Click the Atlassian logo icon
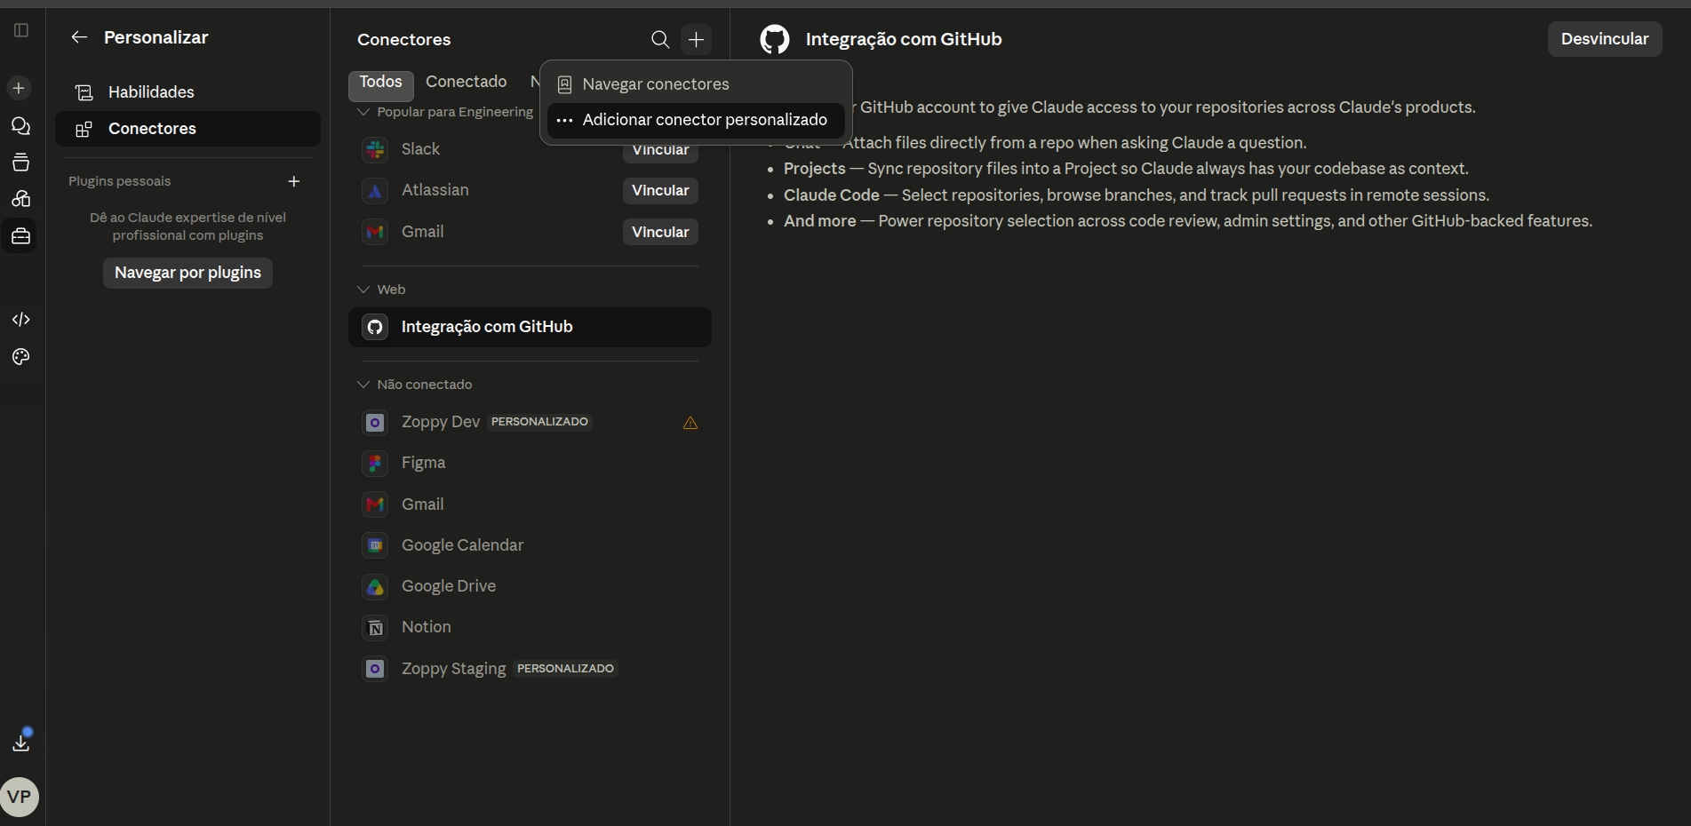The image size is (1691, 826). [375, 190]
